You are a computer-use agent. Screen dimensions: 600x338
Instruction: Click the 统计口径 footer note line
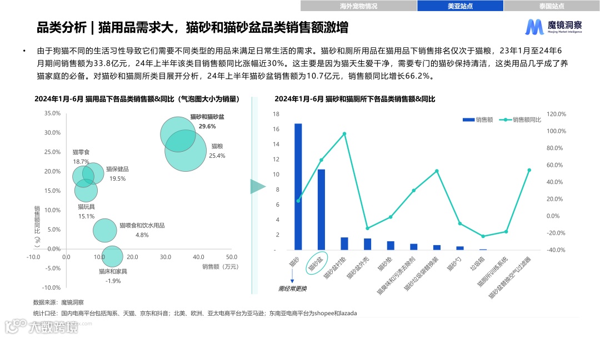(x=195, y=313)
